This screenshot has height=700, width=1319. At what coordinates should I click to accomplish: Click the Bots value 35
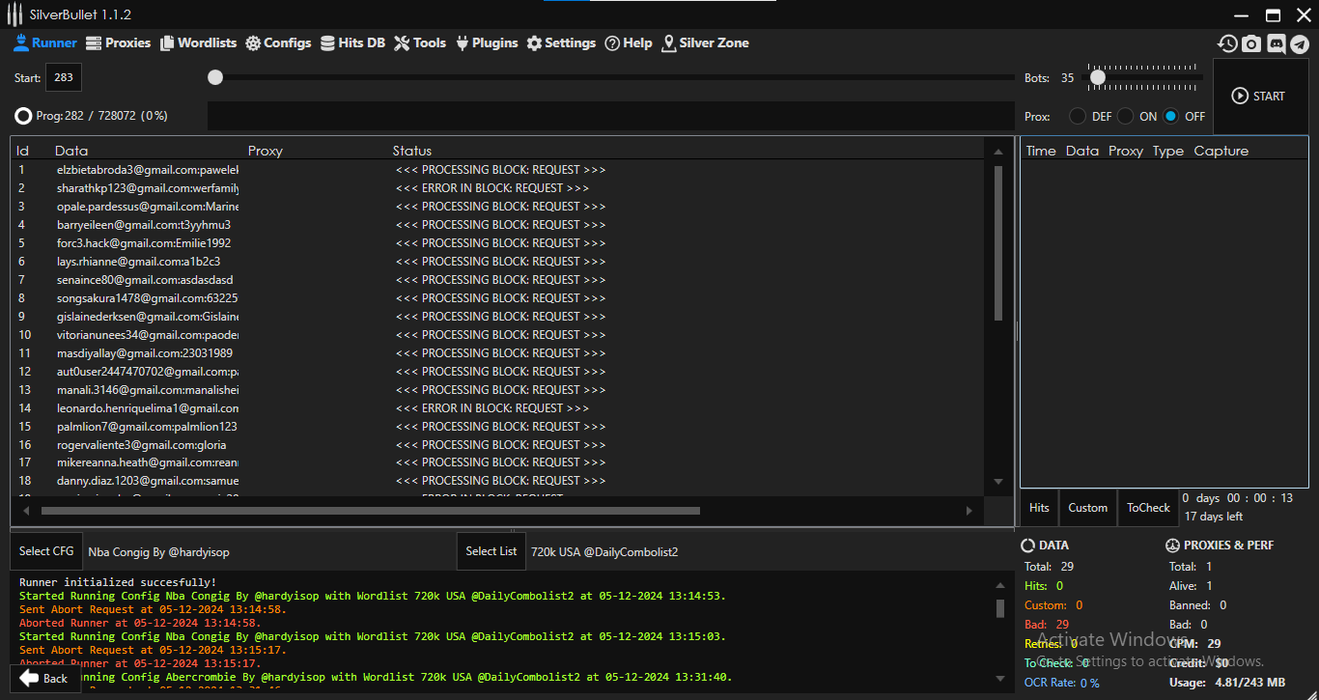(1067, 78)
